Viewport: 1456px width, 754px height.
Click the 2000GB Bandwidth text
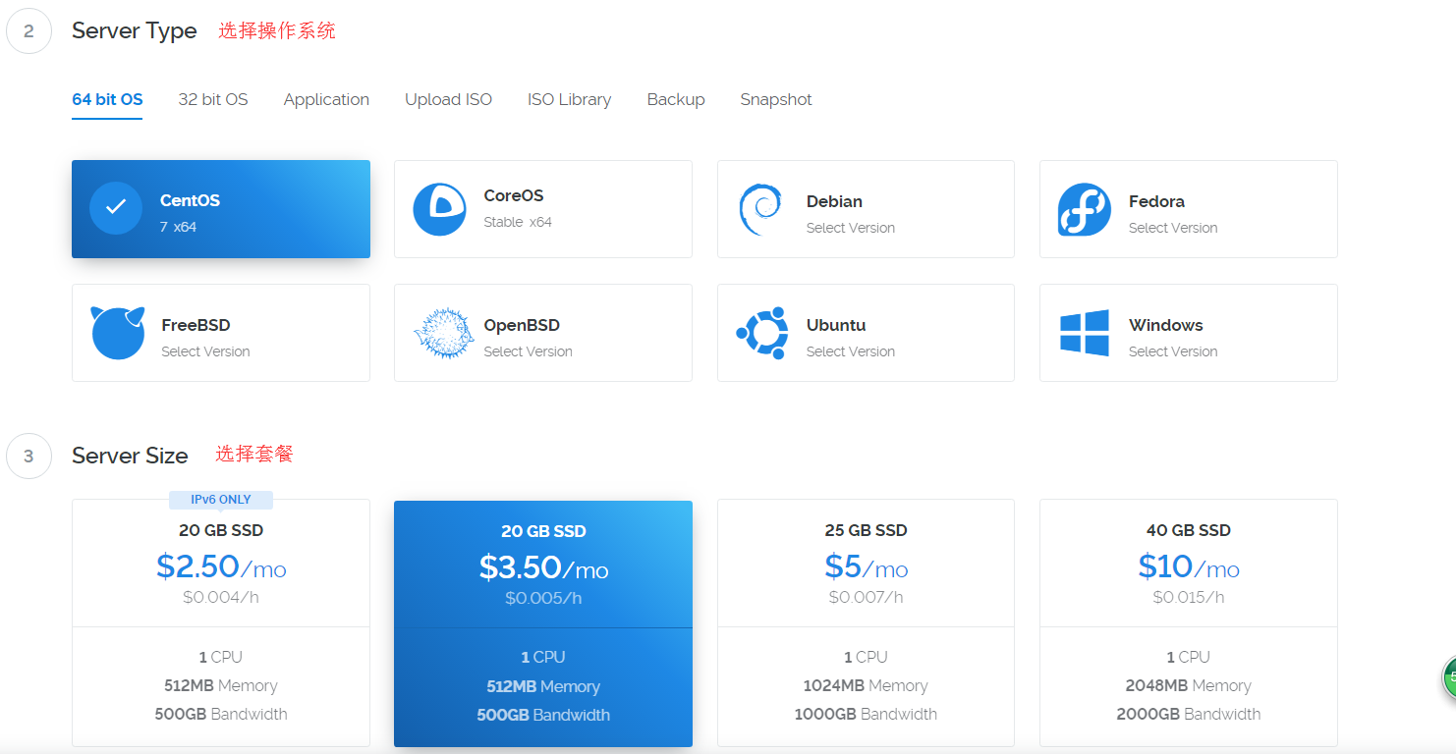pos(1189,714)
